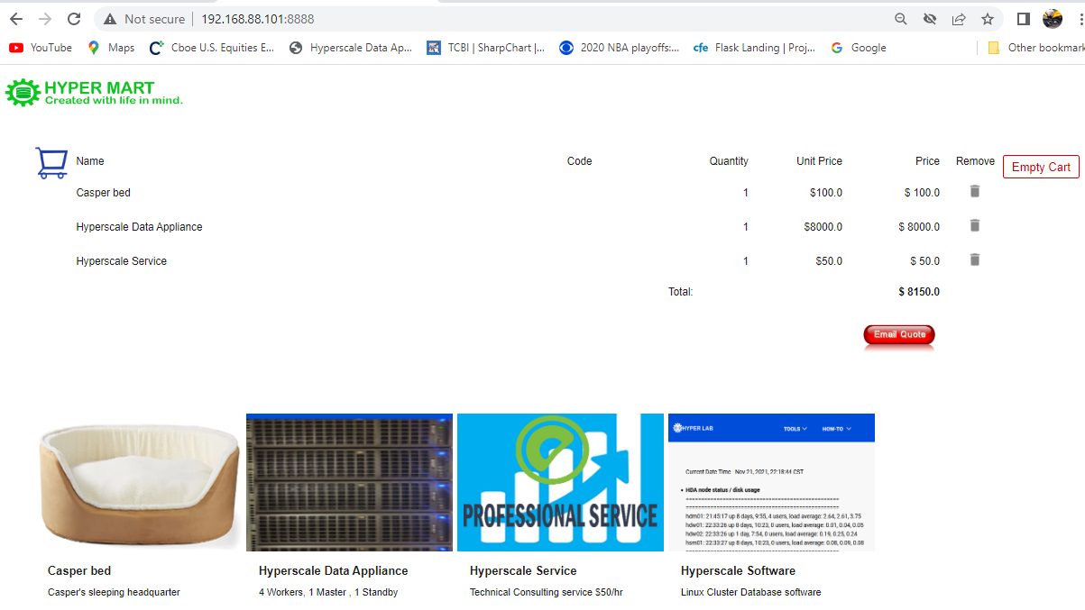Screen dimensions: 1085x610
Task: Open the Flask Landing bookmark
Action: (x=754, y=48)
